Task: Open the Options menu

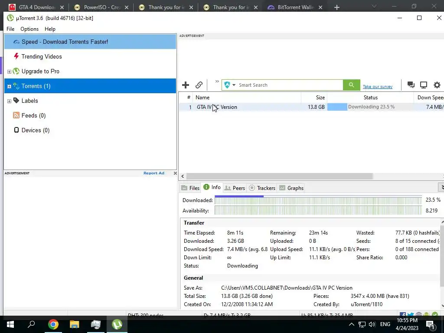Action: coord(29,29)
